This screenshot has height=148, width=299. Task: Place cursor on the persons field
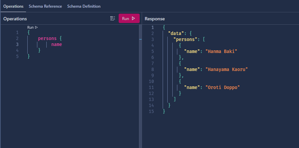coord(47,38)
